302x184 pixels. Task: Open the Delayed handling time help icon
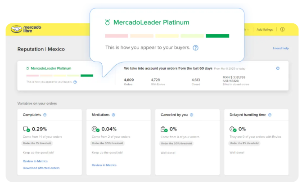coord(270,115)
